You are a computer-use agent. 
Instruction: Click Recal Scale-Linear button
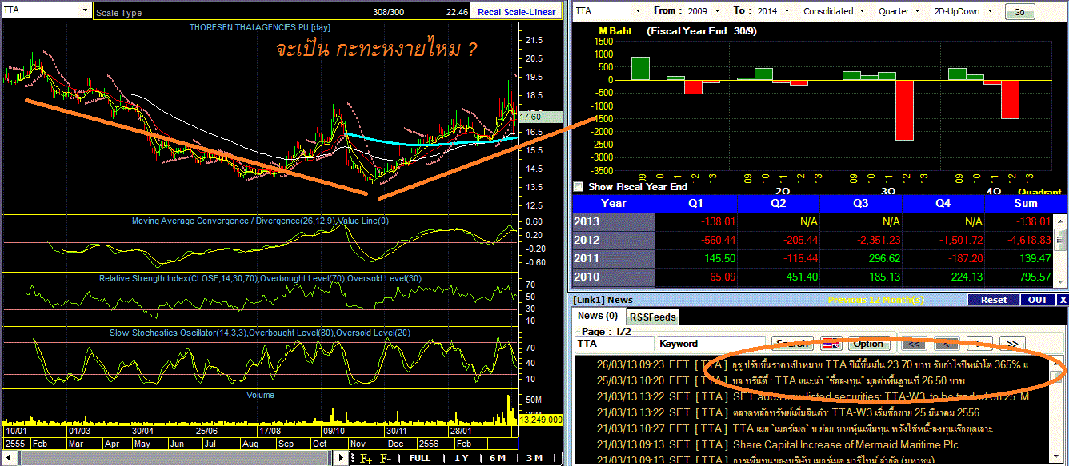(x=516, y=12)
